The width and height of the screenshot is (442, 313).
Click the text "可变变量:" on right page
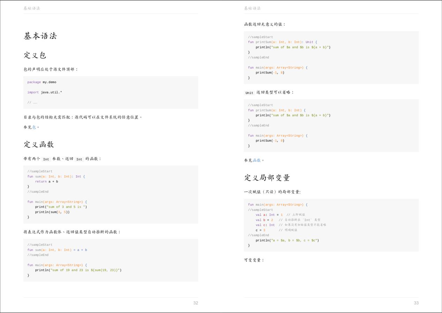[254, 260]
